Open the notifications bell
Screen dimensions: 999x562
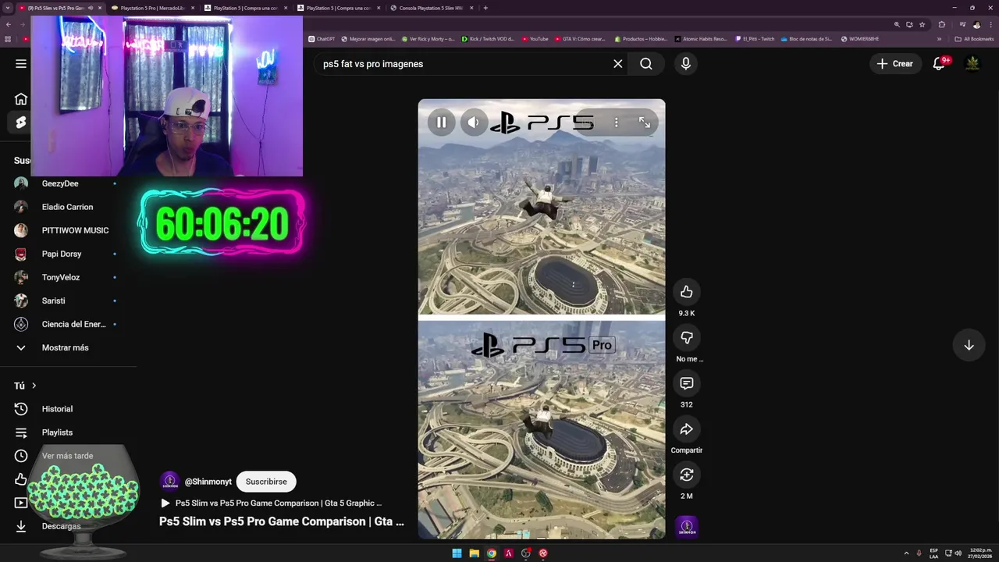click(x=939, y=64)
